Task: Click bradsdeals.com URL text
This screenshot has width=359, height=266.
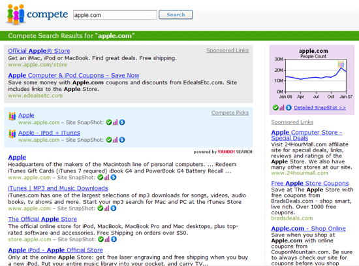Action: click(292, 218)
